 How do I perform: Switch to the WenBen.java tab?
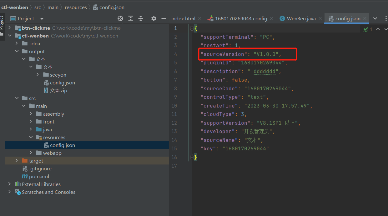pos(301,19)
